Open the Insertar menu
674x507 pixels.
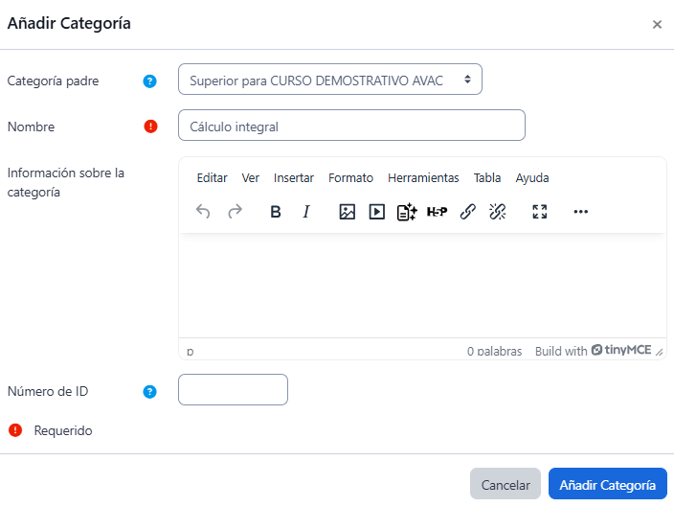pos(293,178)
